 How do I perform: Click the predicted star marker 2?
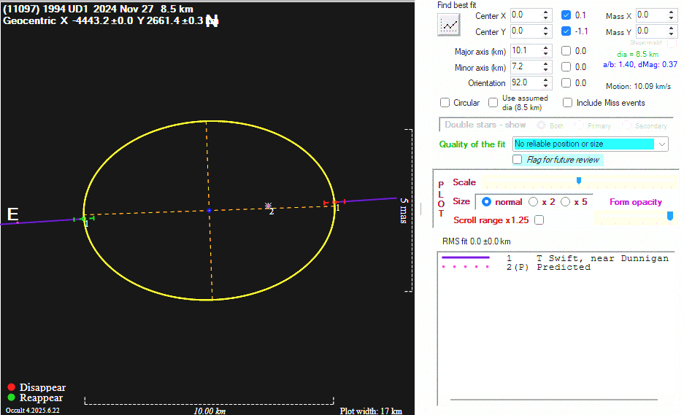click(269, 206)
